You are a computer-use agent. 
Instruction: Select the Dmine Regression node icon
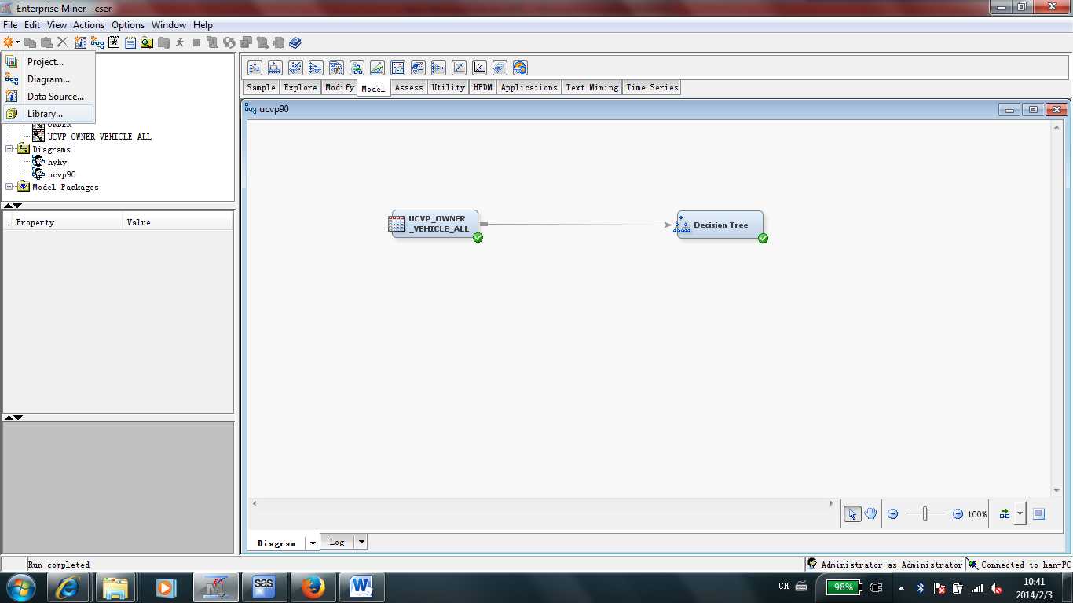pyautogui.click(x=295, y=68)
